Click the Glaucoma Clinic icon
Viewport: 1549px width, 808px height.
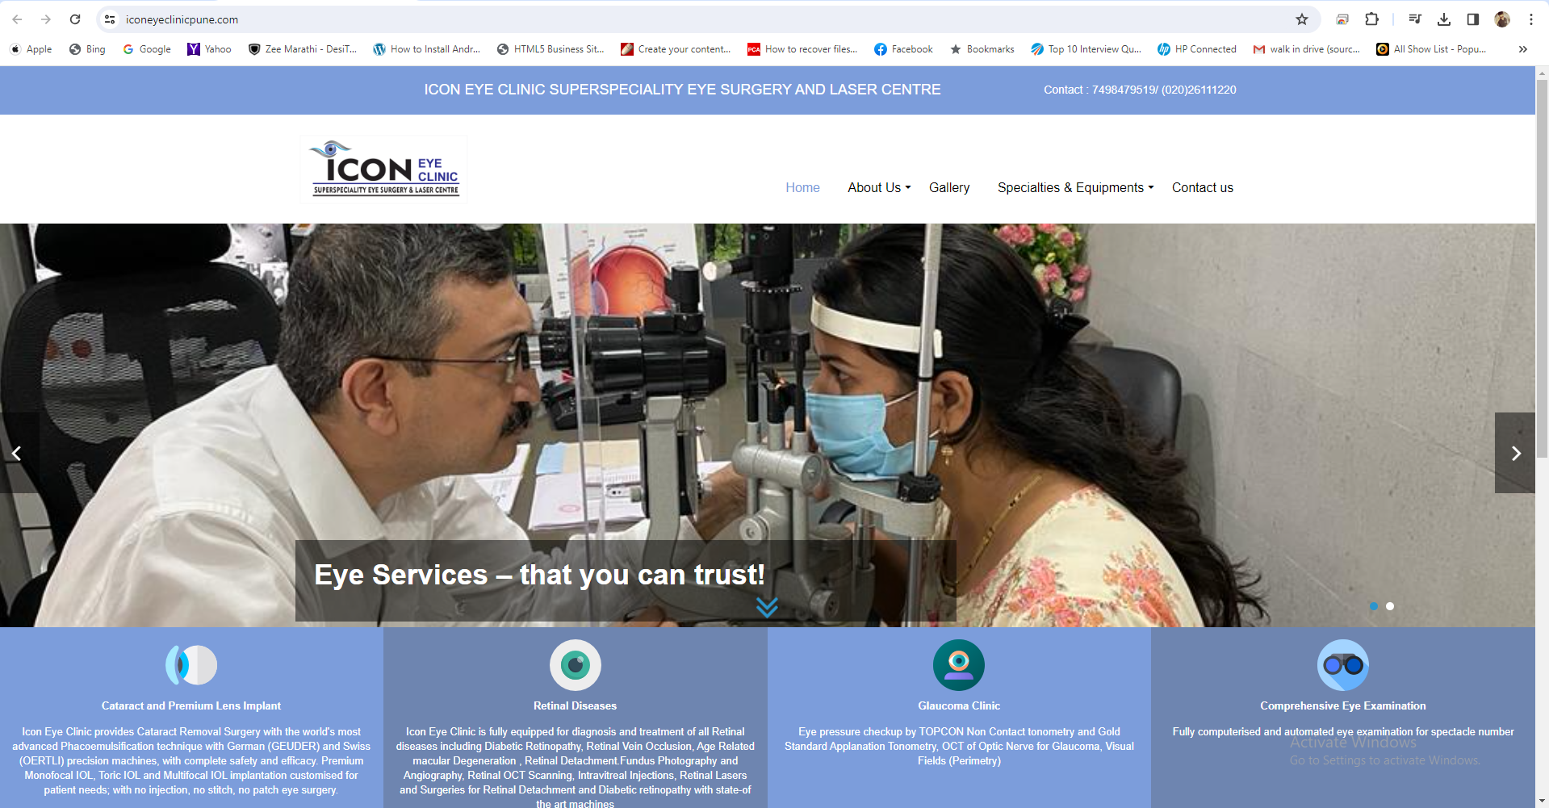click(958, 665)
